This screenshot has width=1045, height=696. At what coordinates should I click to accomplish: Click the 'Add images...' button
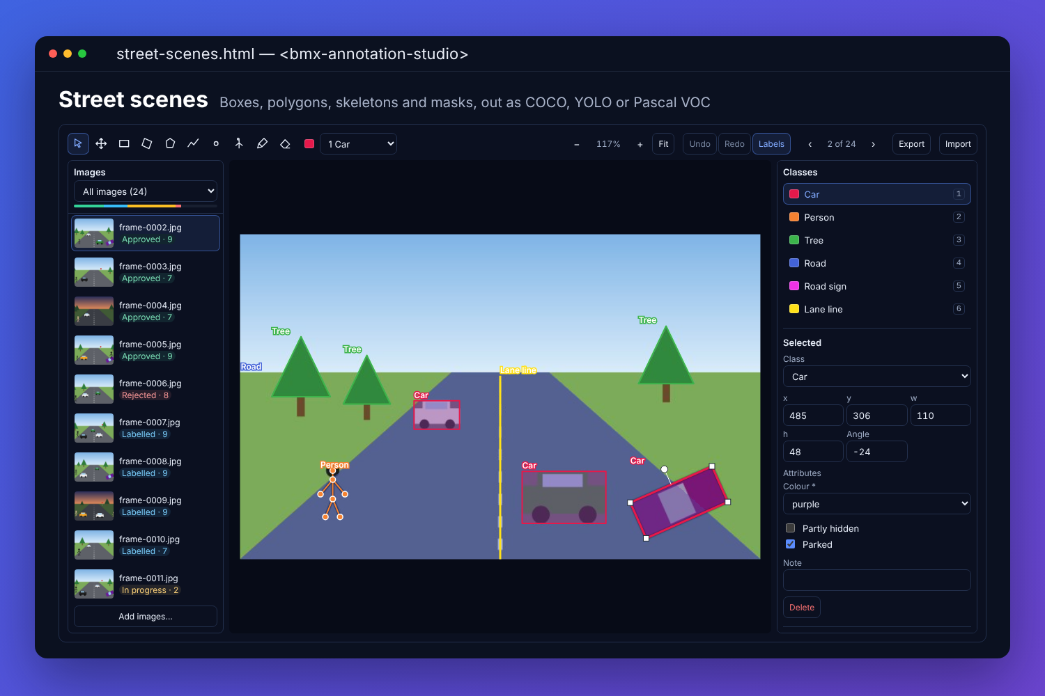[146, 617]
